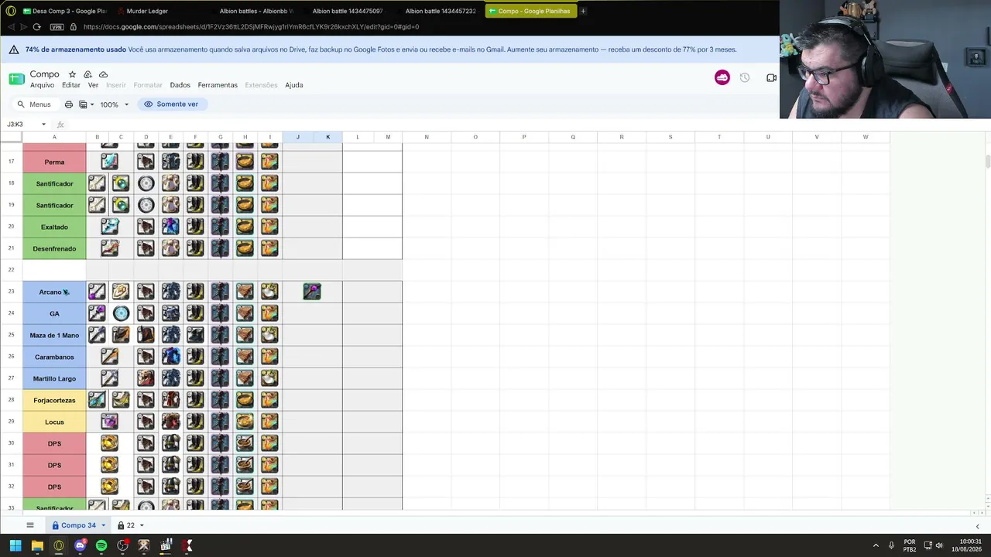Select column J header

pos(297,137)
